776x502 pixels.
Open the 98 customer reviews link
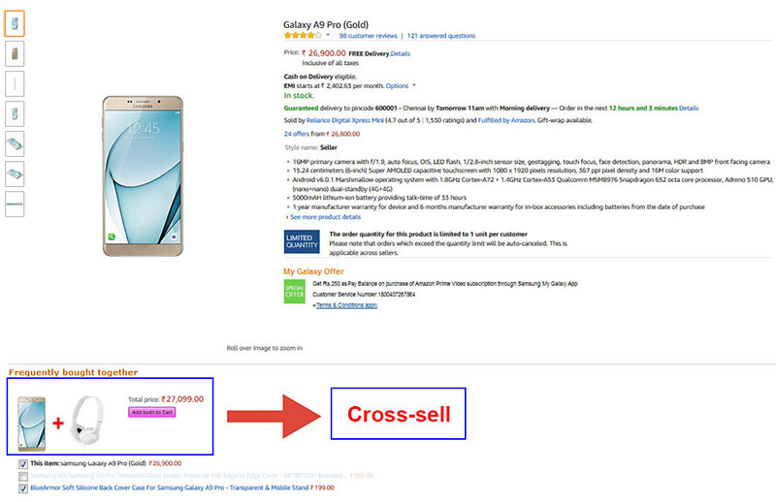coord(368,36)
